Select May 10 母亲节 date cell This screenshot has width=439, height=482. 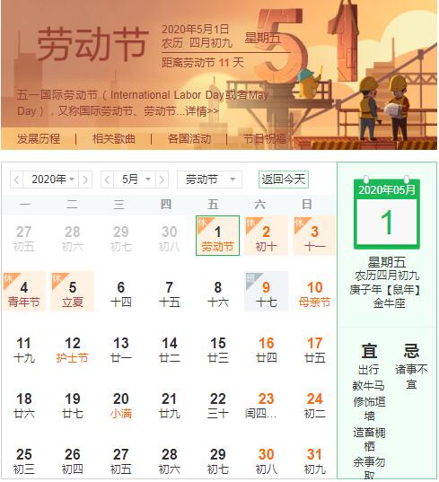click(x=314, y=292)
